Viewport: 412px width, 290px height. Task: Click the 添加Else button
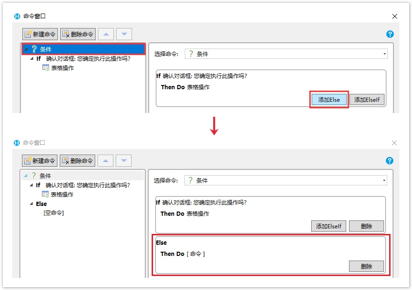329,99
